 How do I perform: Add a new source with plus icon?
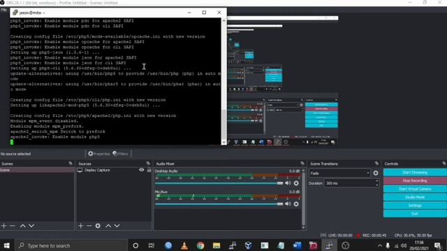pos(81,226)
